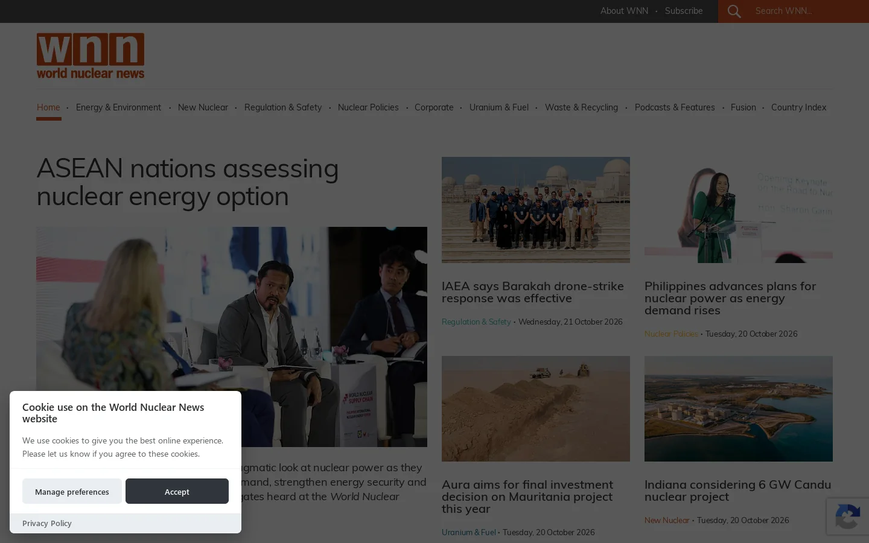Click New Nuclear tag under Indiana article

pyautogui.click(x=667, y=521)
